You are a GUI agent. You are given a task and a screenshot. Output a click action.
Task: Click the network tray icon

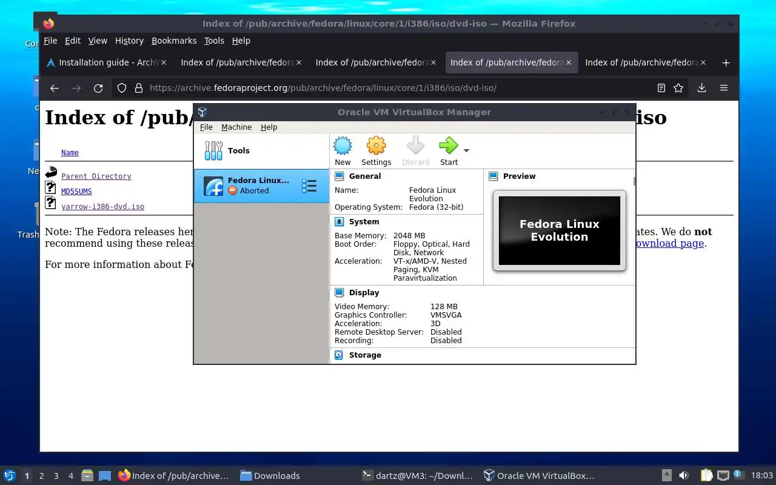coord(723,475)
